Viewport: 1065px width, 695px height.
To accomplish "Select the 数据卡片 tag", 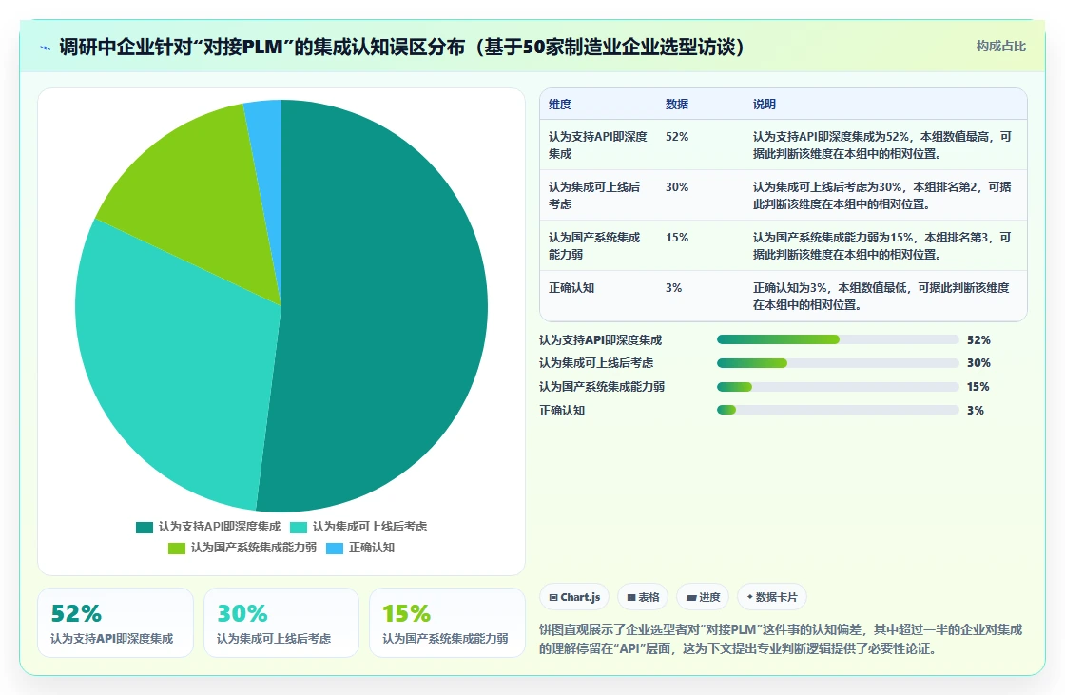I will point(771,597).
